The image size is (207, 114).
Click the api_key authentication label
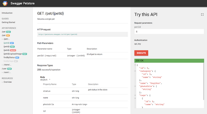[x=138, y=44]
